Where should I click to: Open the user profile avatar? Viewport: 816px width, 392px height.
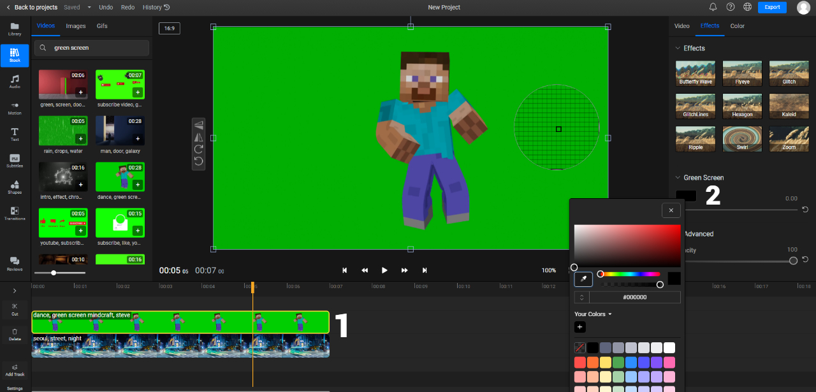click(x=803, y=7)
